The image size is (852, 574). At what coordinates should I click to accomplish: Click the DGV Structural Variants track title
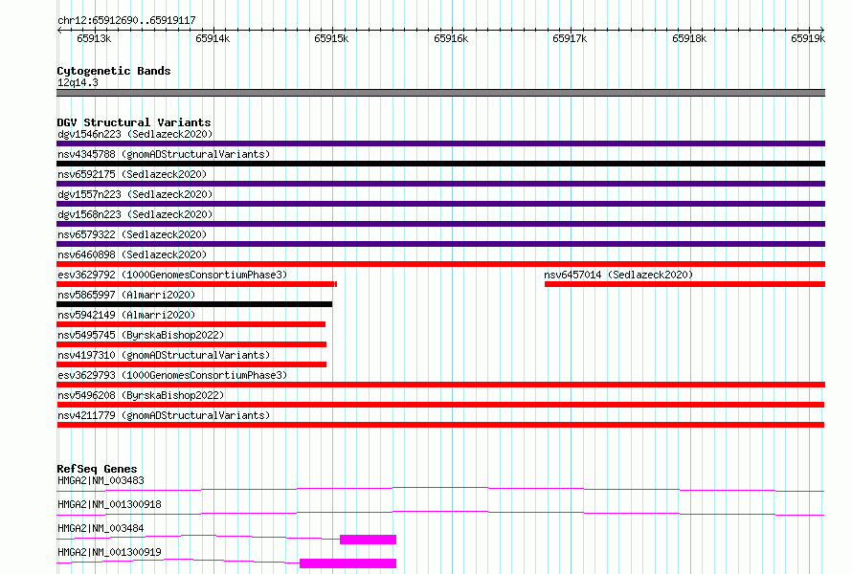(x=134, y=122)
